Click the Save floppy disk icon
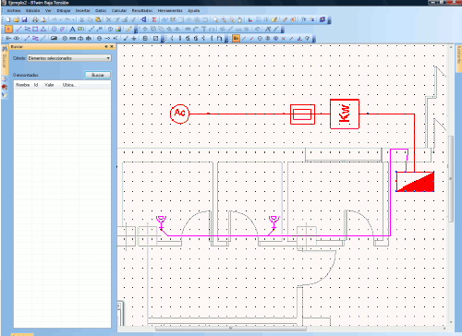This screenshot has height=336, width=462. (24, 19)
